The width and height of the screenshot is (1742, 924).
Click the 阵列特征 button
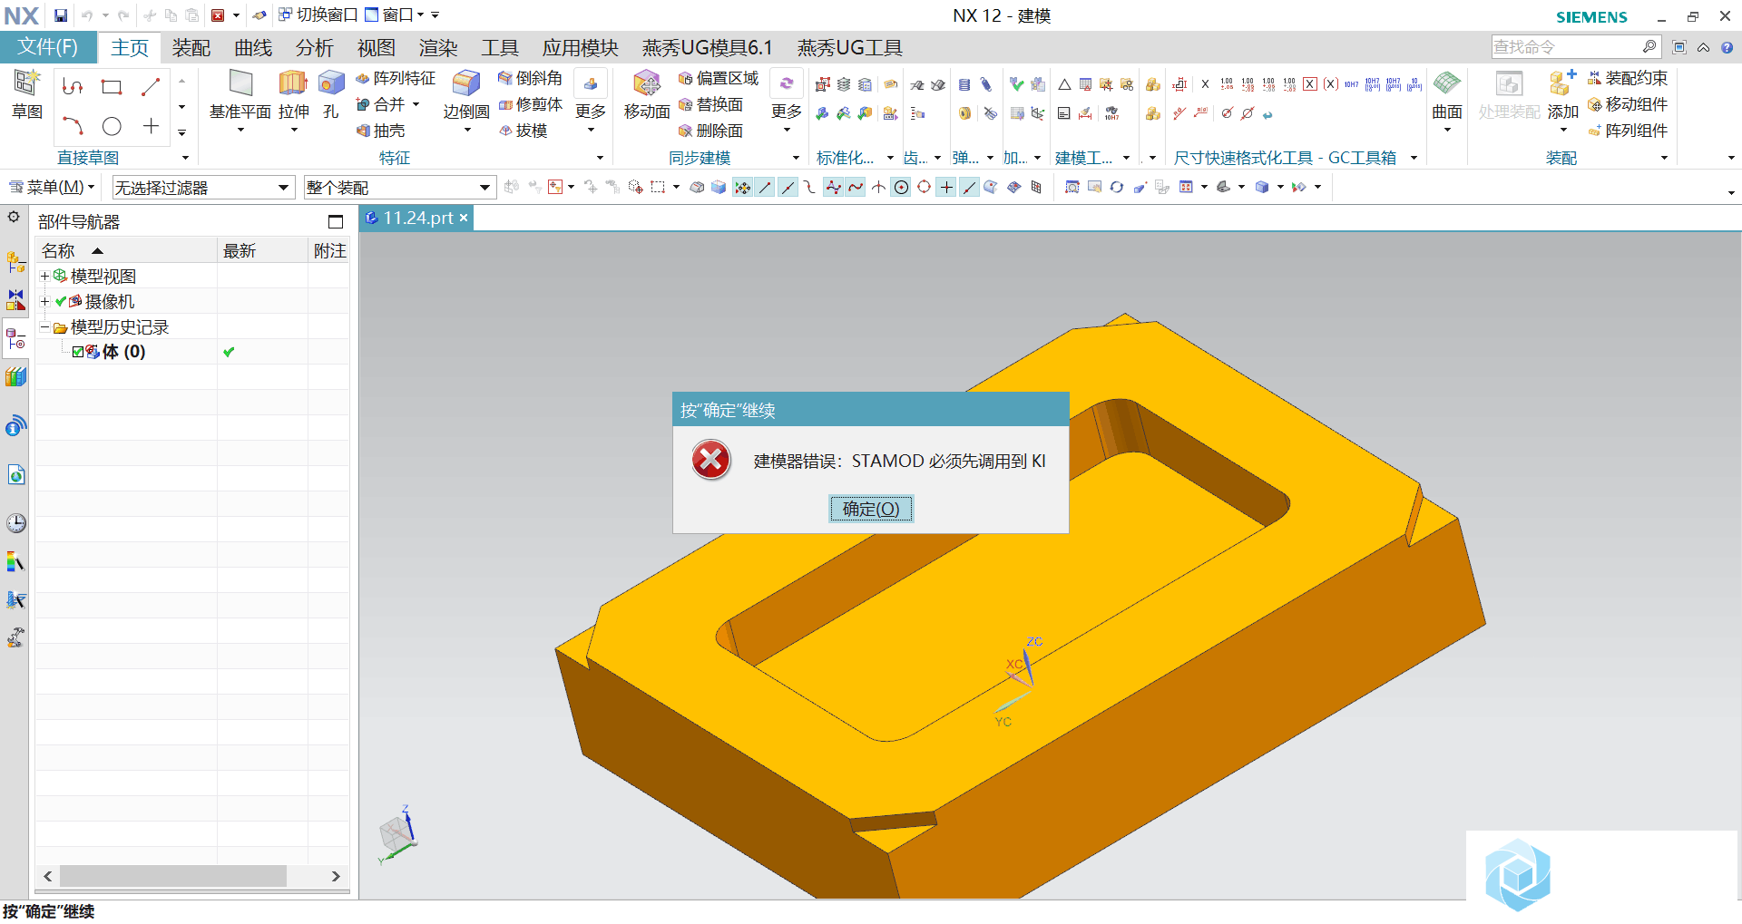pyautogui.click(x=396, y=79)
